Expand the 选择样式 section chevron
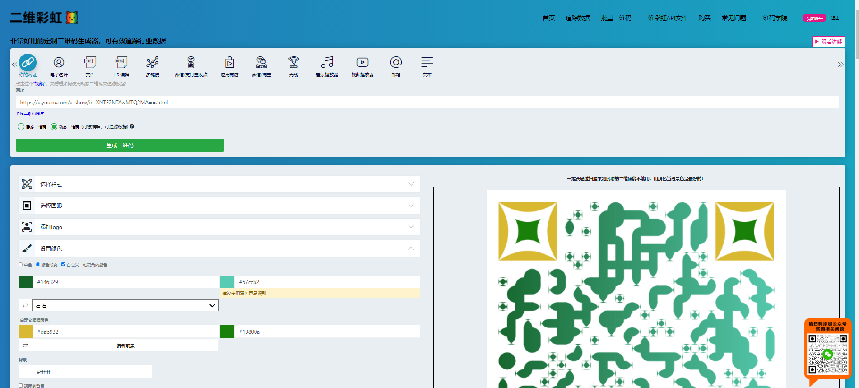Image resolution: width=859 pixels, height=388 pixels. [411, 184]
